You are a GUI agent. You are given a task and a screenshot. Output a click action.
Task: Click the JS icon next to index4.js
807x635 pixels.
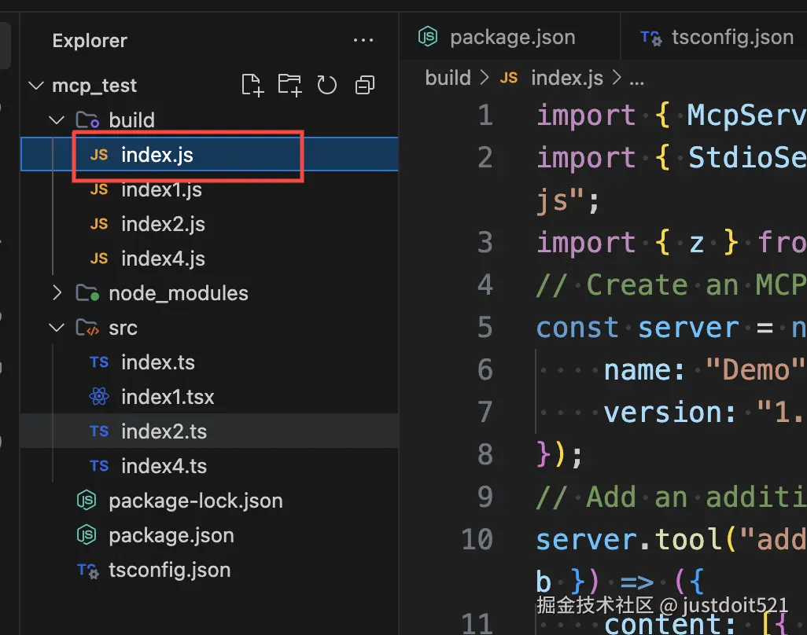(99, 259)
